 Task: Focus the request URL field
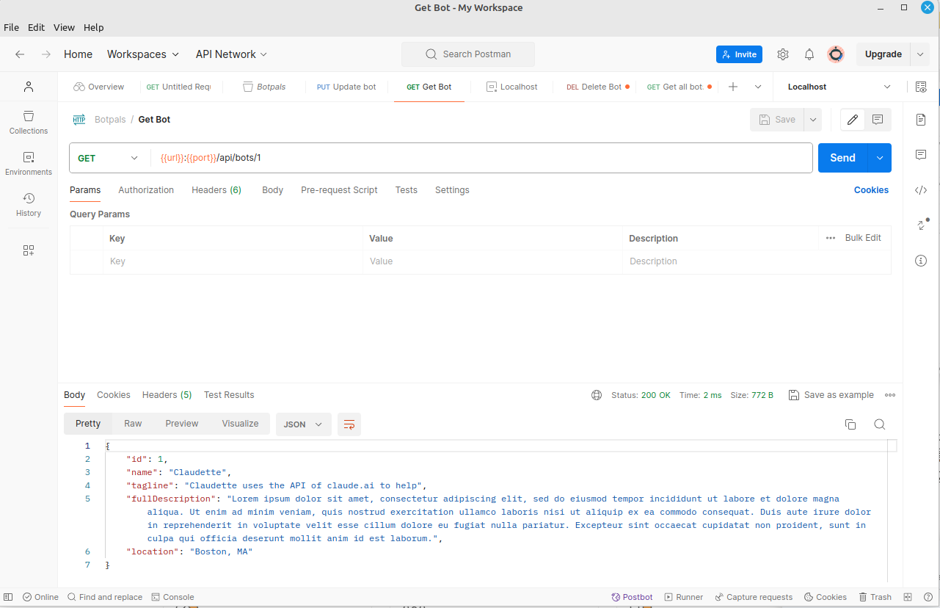[x=481, y=158]
